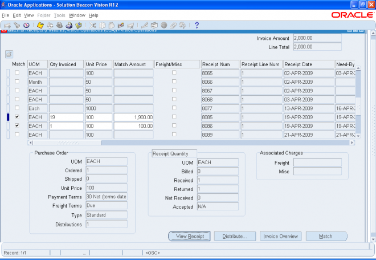The image size is (376, 260).
Task: Click receipt number 8089 cell
Action: [220, 135]
